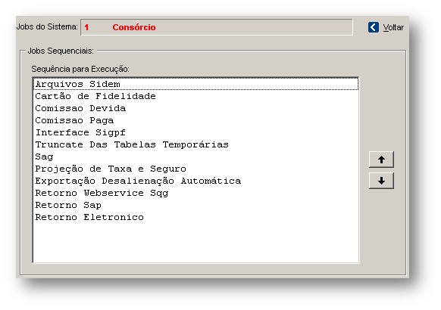Click the Voltar link text
Image resolution: width=441 pixels, height=310 pixels.
click(393, 27)
